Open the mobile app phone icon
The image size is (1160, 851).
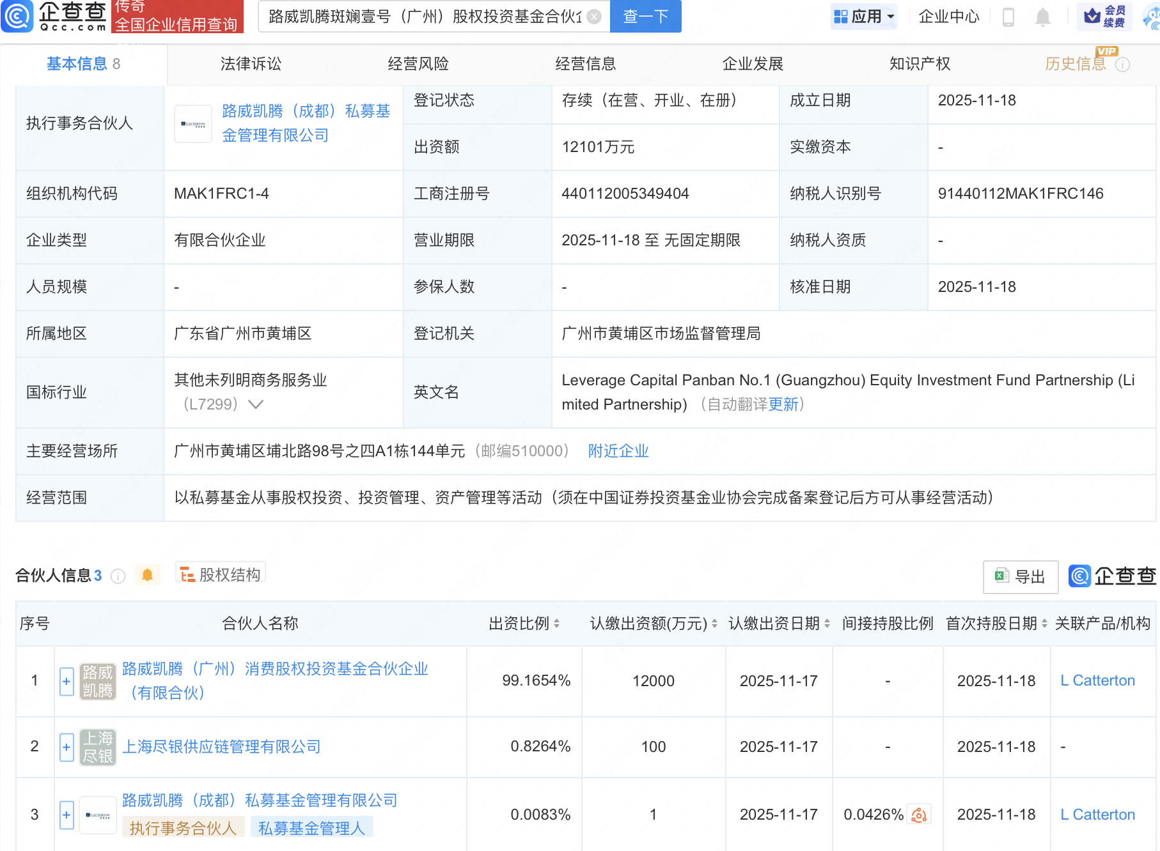click(1008, 17)
